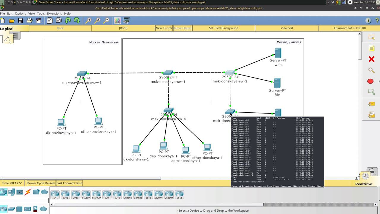The image size is (380, 214).
Task: Open the network information icon
Action: click(368, 21)
